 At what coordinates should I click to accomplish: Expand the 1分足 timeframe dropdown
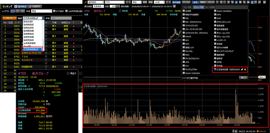[159, 2]
